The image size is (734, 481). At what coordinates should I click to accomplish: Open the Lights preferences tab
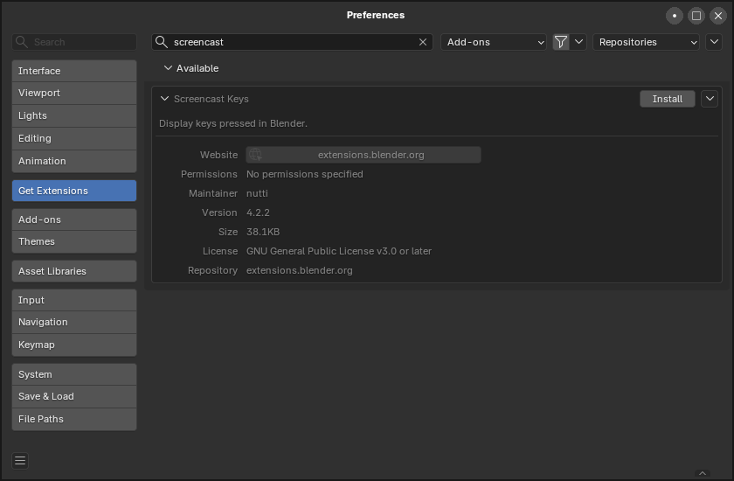click(74, 115)
